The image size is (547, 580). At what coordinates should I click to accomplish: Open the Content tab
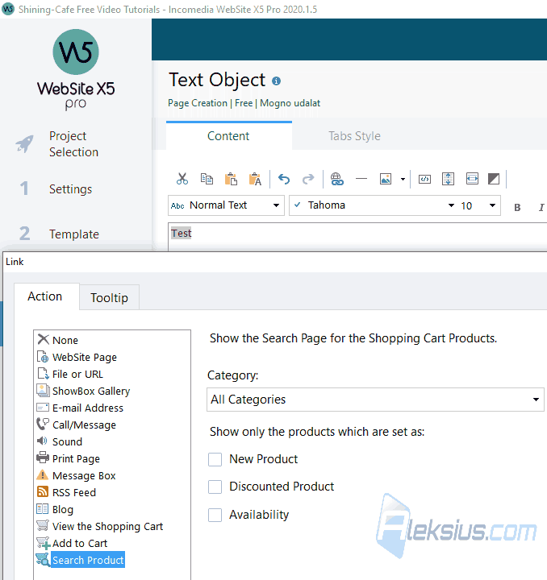click(228, 136)
